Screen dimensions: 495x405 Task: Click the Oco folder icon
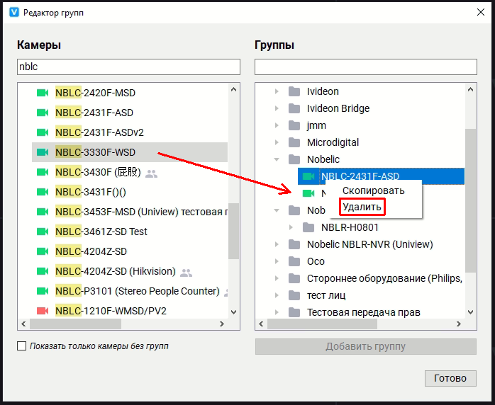pyautogui.click(x=294, y=261)
